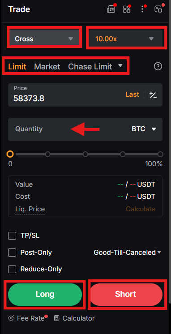Switch to the Market order tab
This screenshot has height=334, width=171.
pyautogui.click(x=47, y=67)
